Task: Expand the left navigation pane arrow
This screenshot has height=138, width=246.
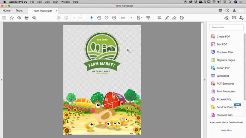Action: (x=2, y=80)
